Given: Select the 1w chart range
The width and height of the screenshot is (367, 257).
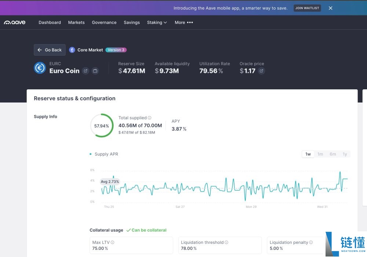Looking at the screenshot, I should (308, 154).
